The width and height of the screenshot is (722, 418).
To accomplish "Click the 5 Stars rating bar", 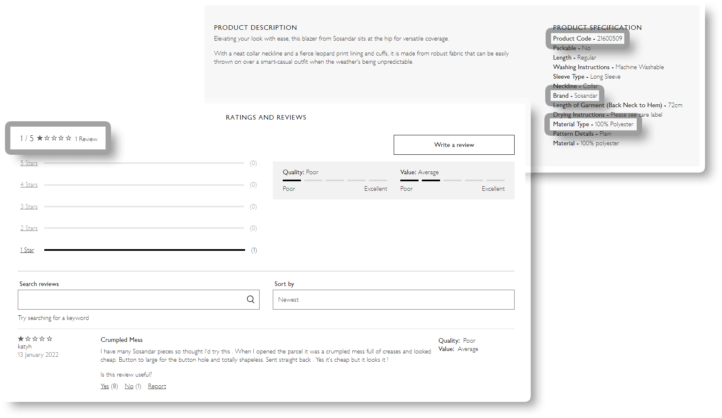I will (144, 163).
